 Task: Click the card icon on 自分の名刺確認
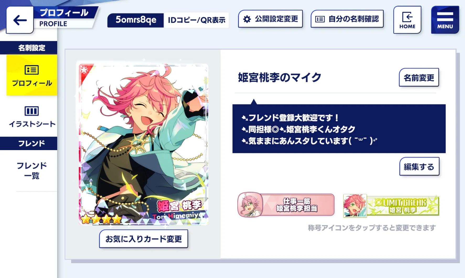click(320, 19)
